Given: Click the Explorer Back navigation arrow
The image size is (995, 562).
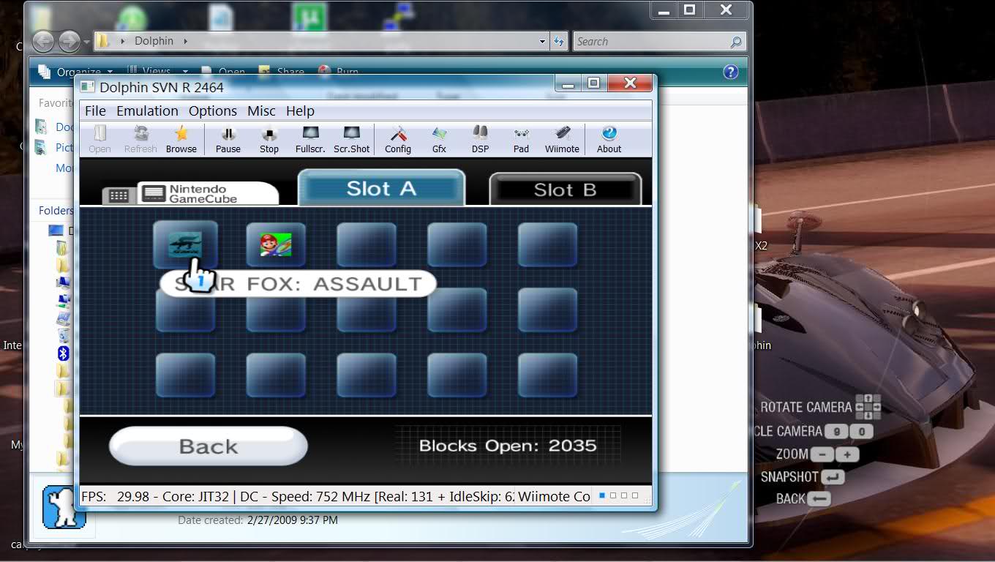Looking at the screenshot, I should point(43,42).
